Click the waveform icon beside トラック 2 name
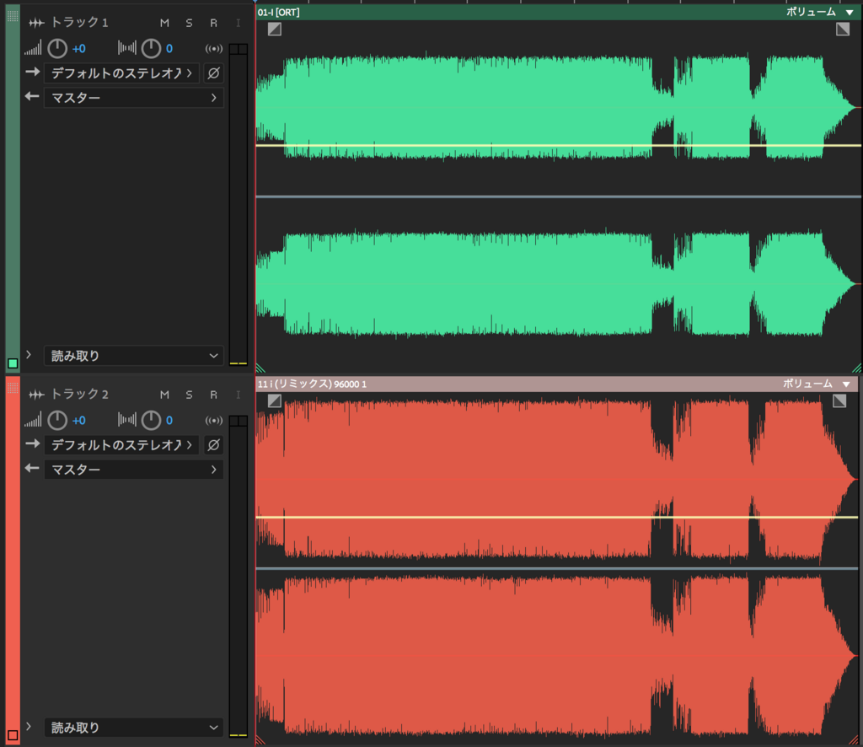 (x=36, y=395)
